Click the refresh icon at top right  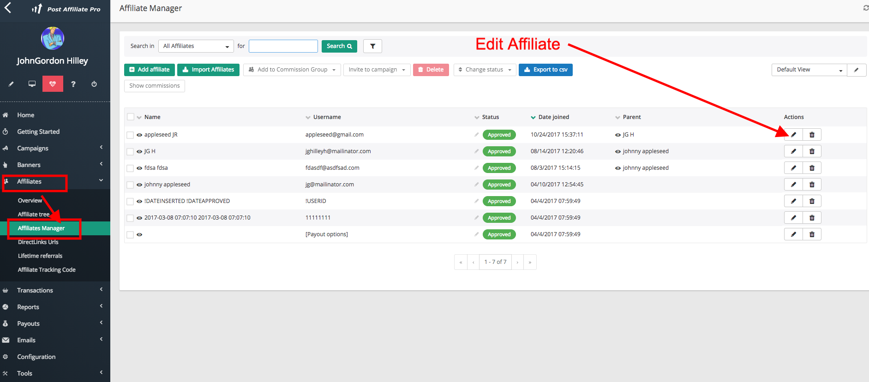pyautogui.click(x=866, y=8)
